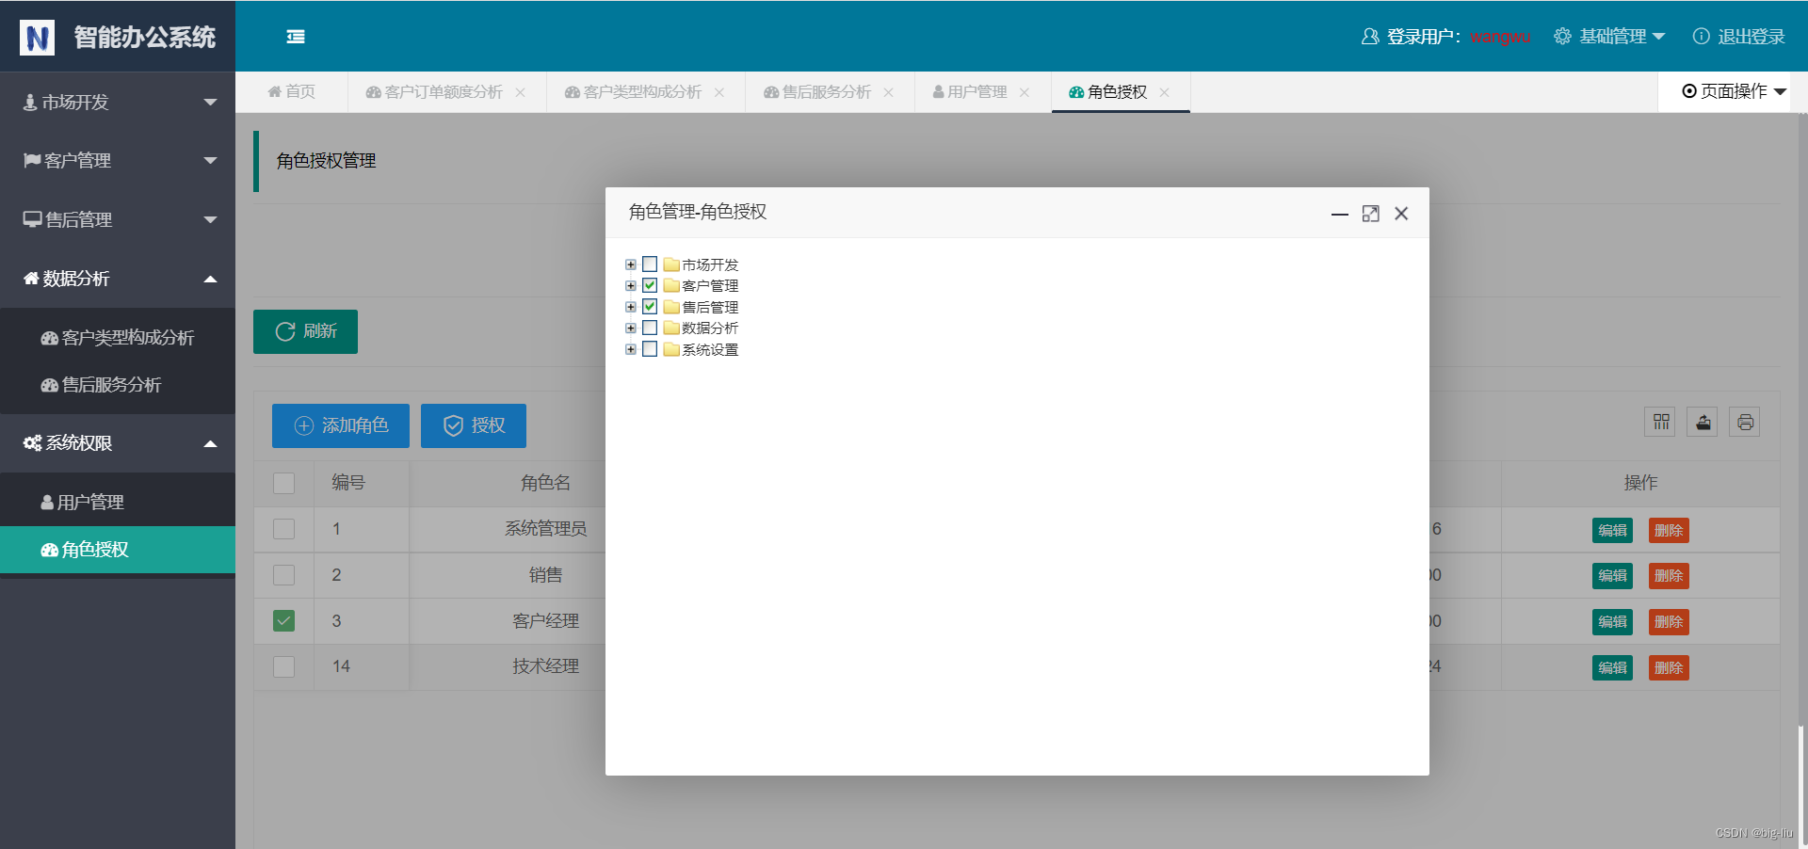Viewport: 1808px width, 849px height.
Task: Close the 角色管理-角色授权 dialog
Action: pyautogui.click(x=1401, y=214)
